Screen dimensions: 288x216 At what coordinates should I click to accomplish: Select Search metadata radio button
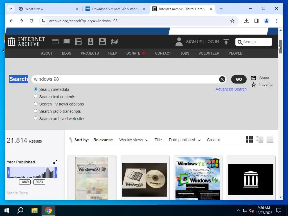click(36, 89)
